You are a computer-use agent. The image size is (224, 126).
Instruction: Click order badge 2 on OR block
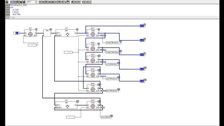50,29
